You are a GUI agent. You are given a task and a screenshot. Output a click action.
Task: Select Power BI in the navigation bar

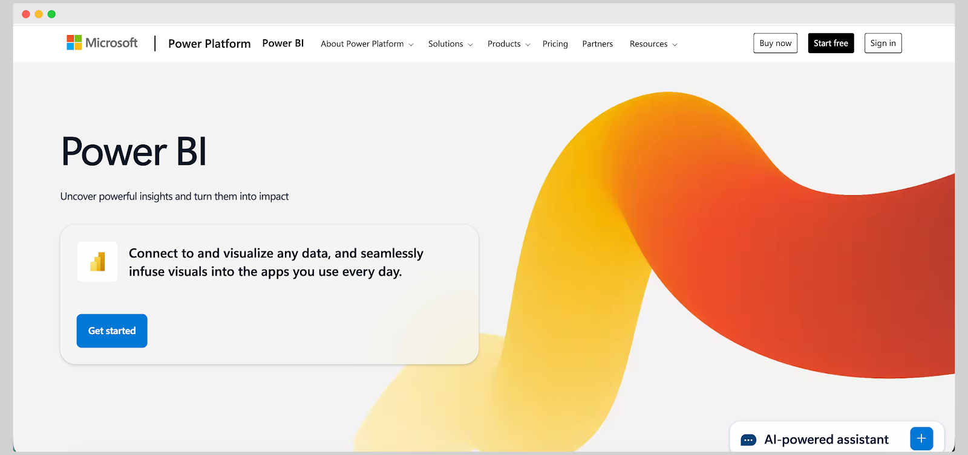click(283, 44)
